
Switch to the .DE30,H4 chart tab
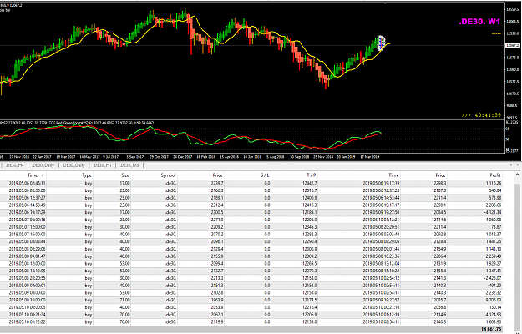pos(15,165)
